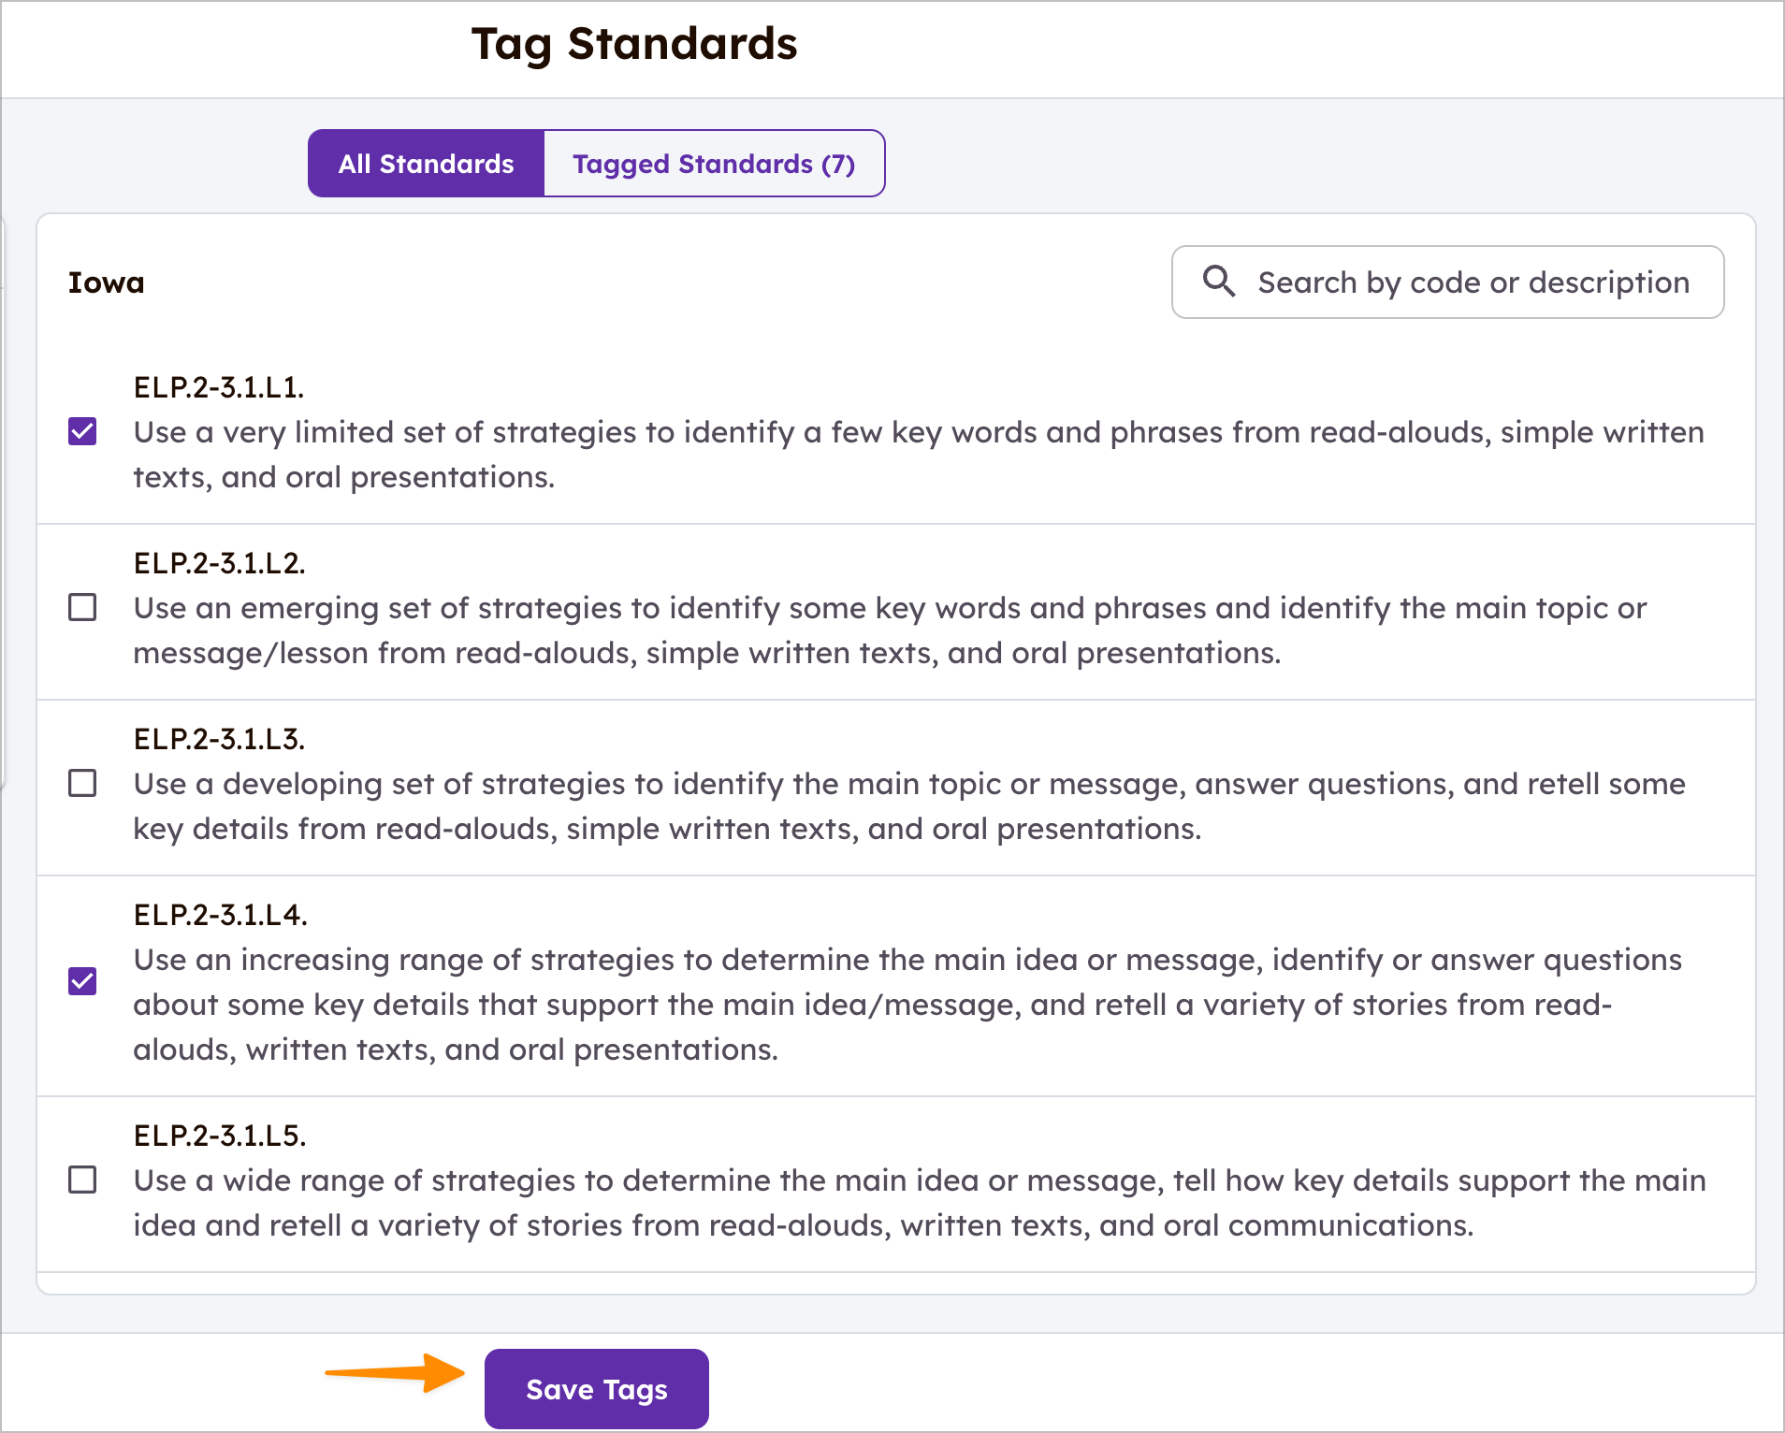
Task: Select the "developing set of strategies" description text
Action: point(907,806)
